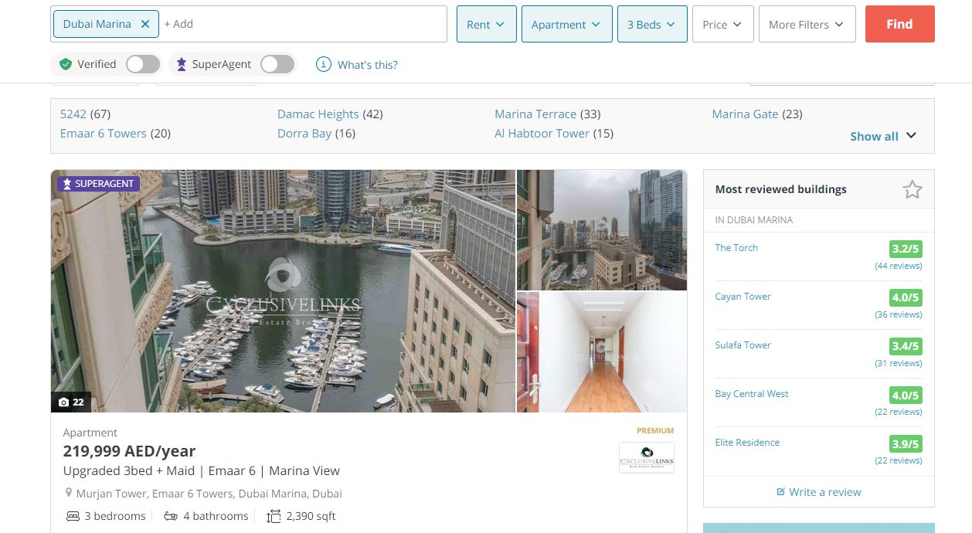This screenshot has width=972, height=533.
Task: Open the Damac Heights link
Action: point(318,114)
